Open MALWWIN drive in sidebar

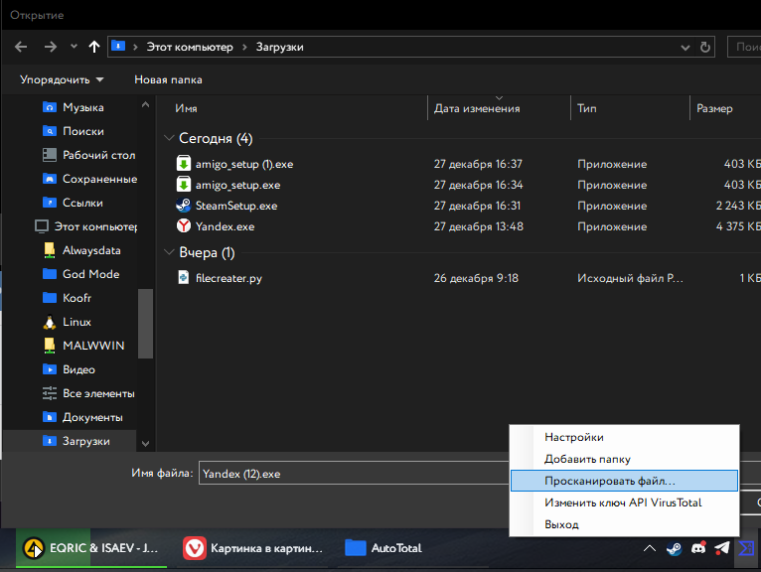coord(83,346)
